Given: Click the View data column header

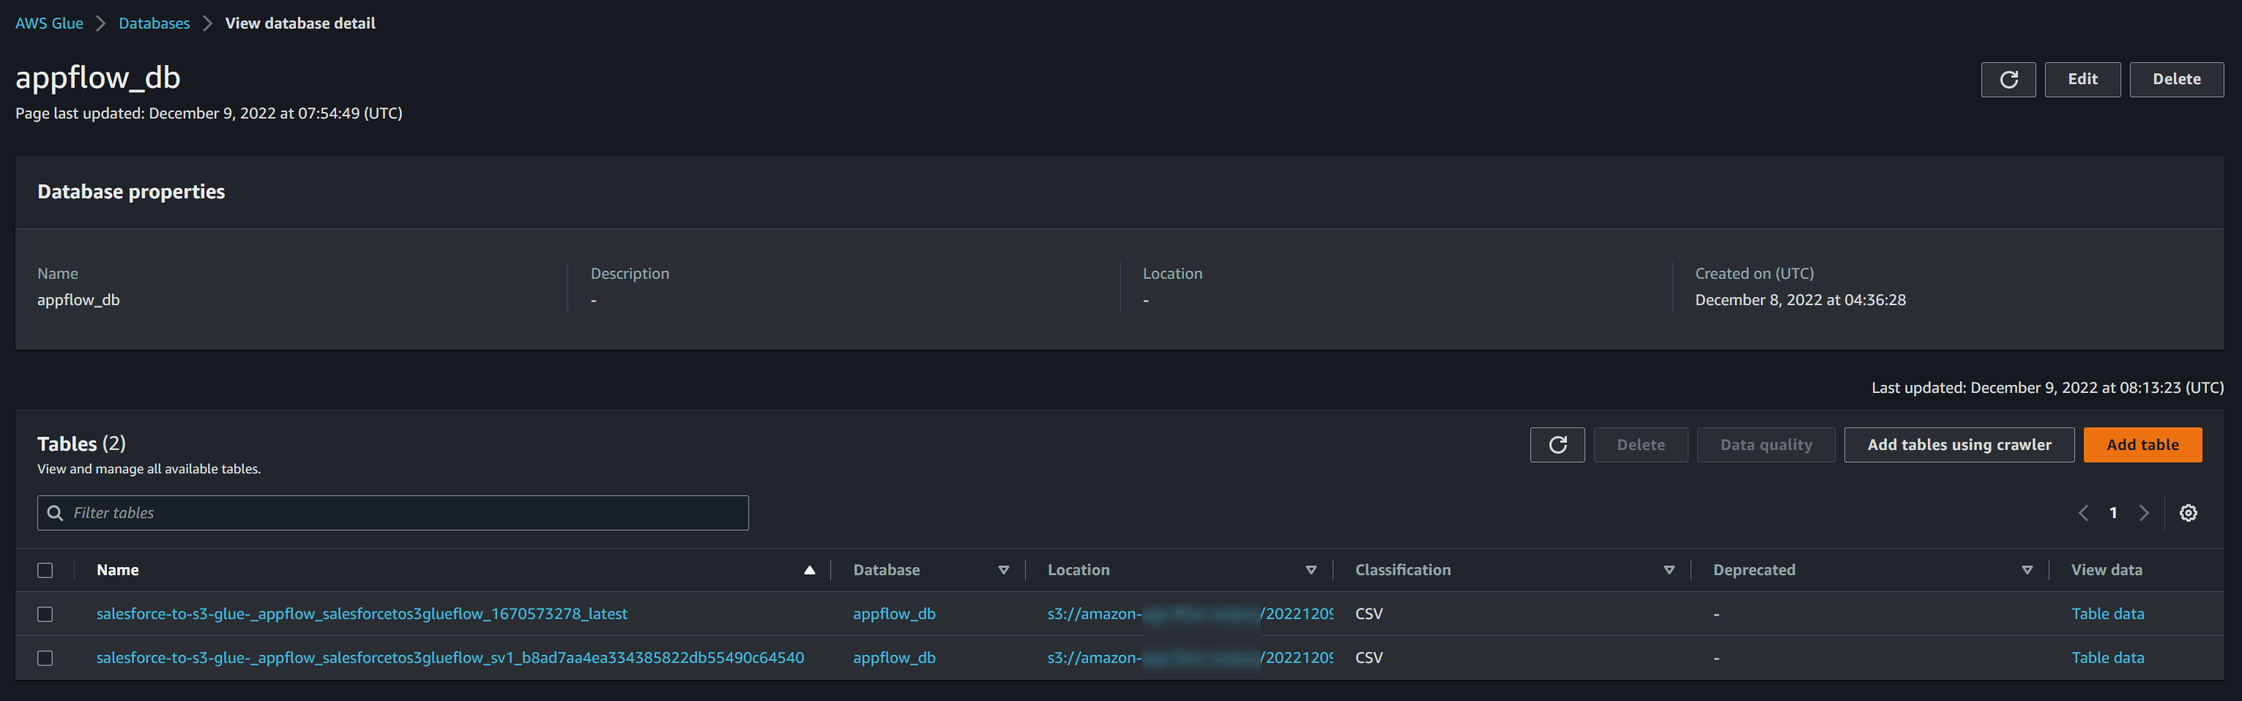Looking at the screenshot, I should (2107, 571).
